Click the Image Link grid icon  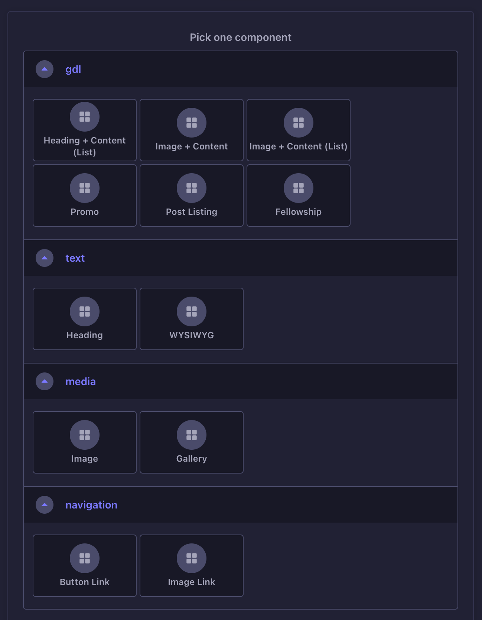point(191,558)
